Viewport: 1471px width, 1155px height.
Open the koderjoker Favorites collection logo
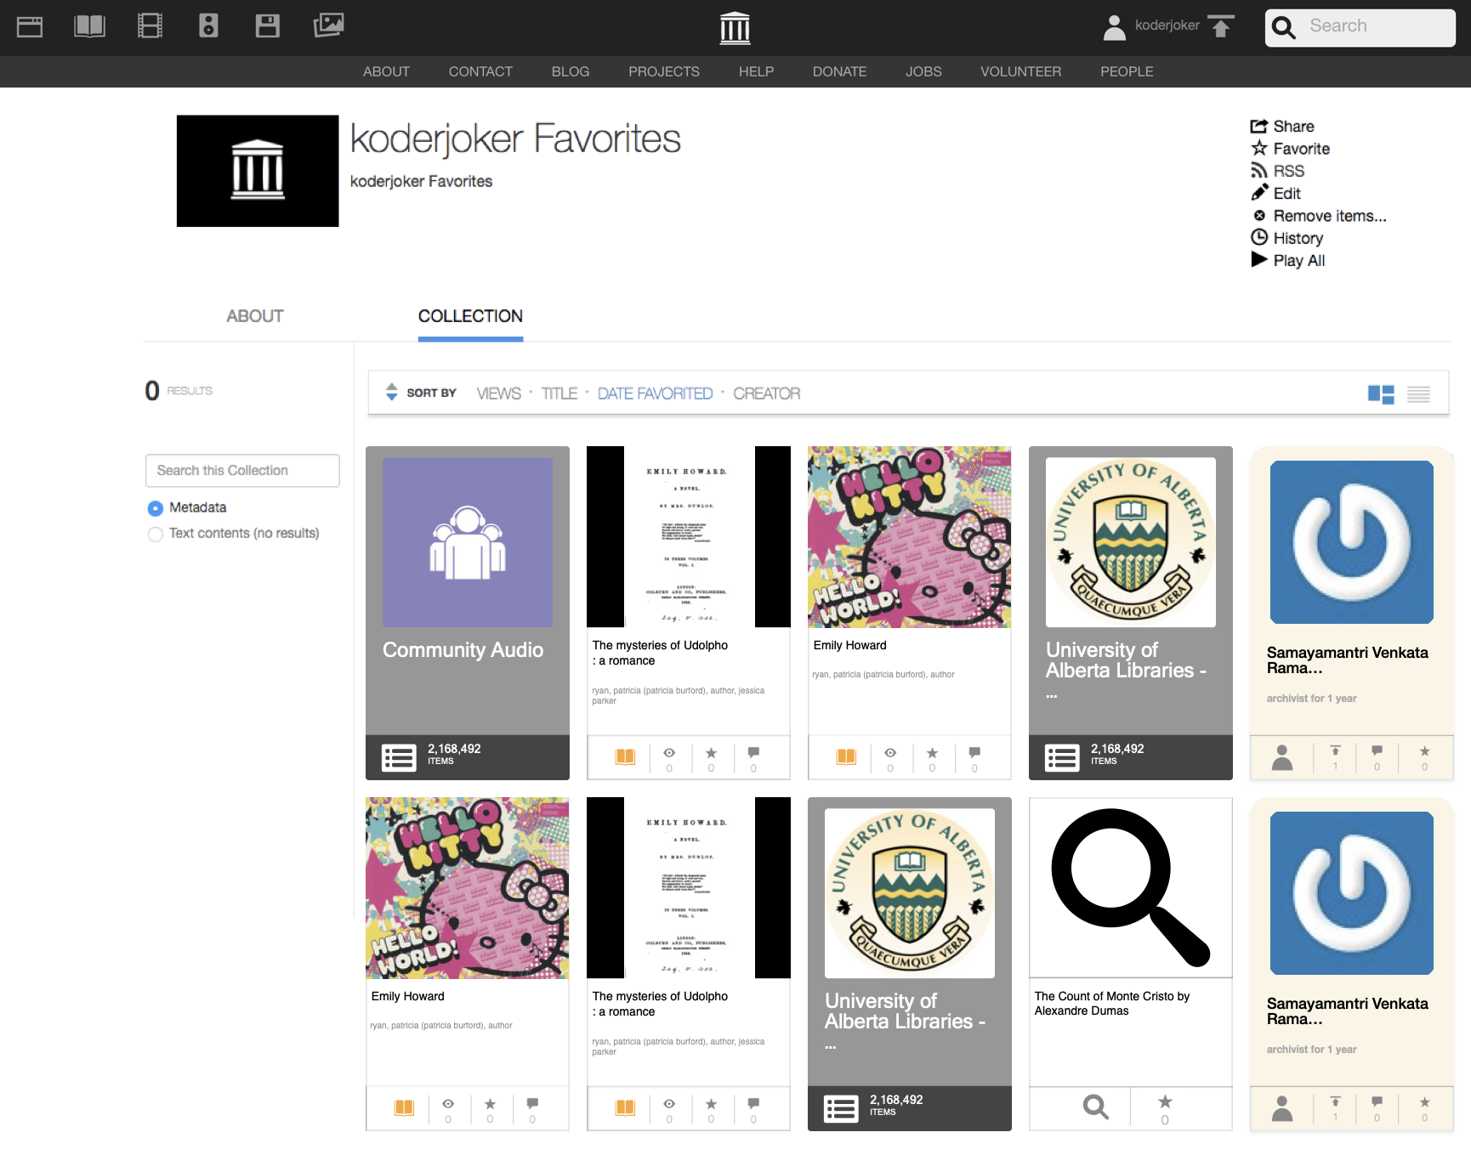click(258, 171)
